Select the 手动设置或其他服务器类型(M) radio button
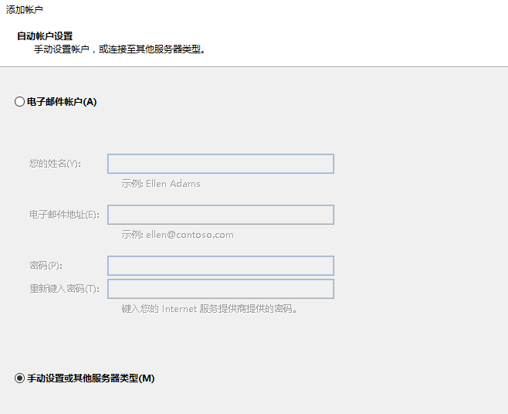Viewport: 508px width, 414px height. (20, 378)
